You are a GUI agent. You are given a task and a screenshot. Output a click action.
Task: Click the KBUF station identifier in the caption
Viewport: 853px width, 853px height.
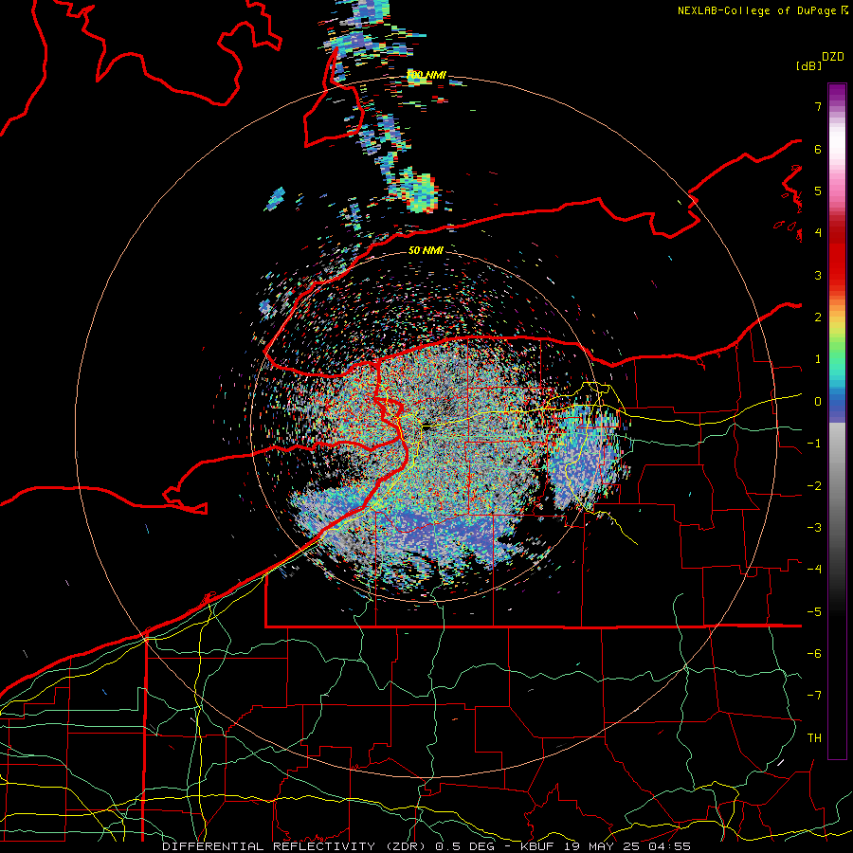click(537, 846)
